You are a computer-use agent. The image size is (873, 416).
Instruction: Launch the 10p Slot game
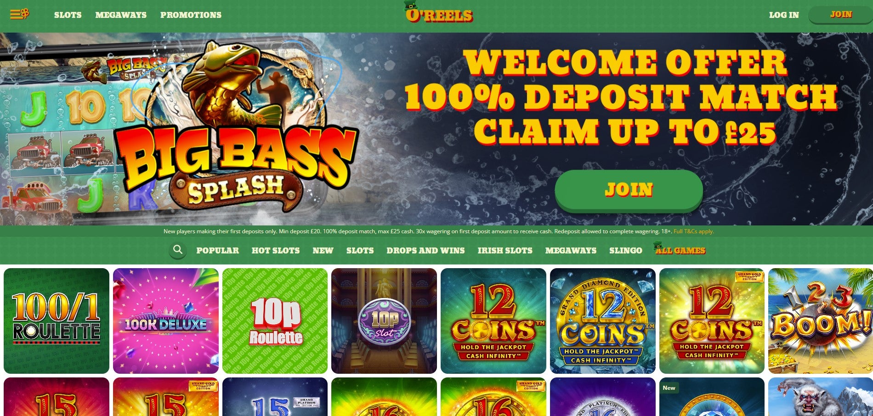point(384,321)
